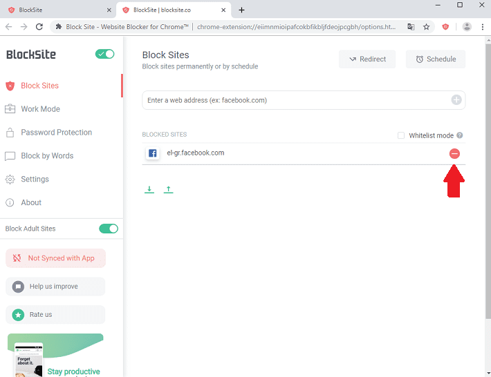Click the export list upload arrow icon
Screen dimensions: 491x377
(x=169, y=189)
